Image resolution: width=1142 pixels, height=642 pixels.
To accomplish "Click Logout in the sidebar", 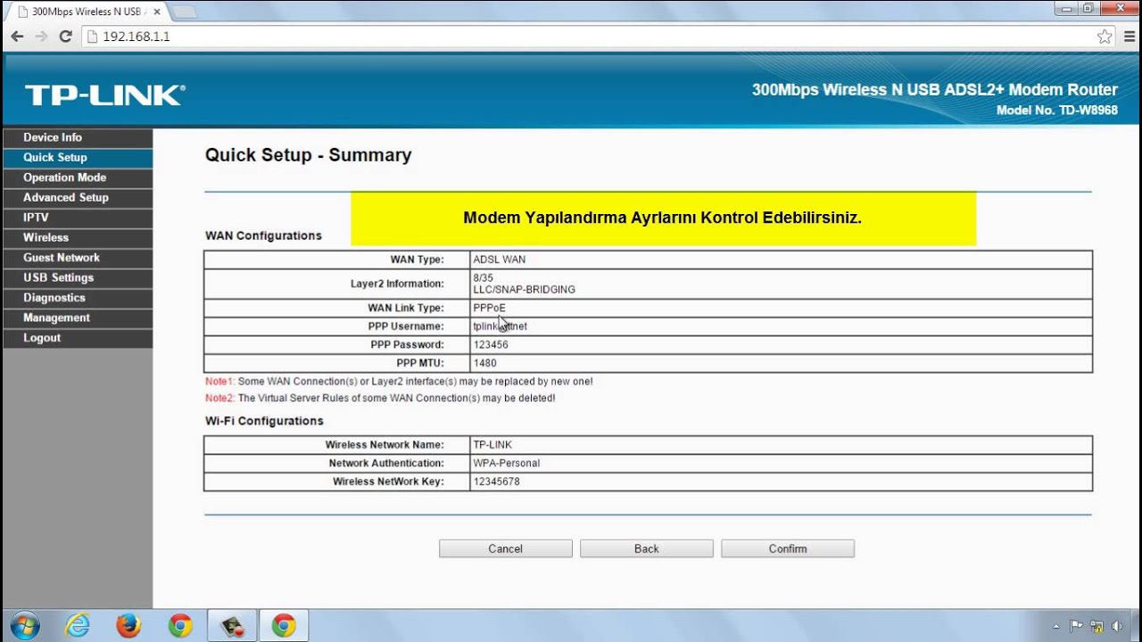I will [x=78, y=338].
